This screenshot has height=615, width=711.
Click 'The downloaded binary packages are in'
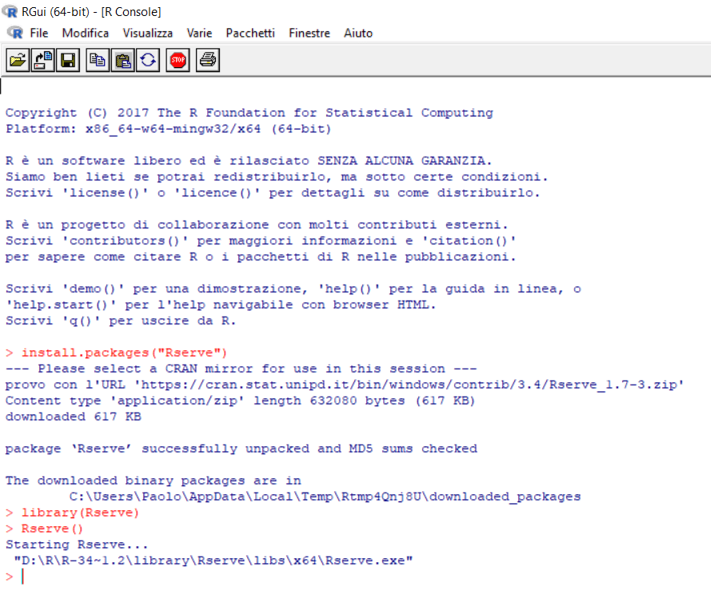tap(154, 481)
